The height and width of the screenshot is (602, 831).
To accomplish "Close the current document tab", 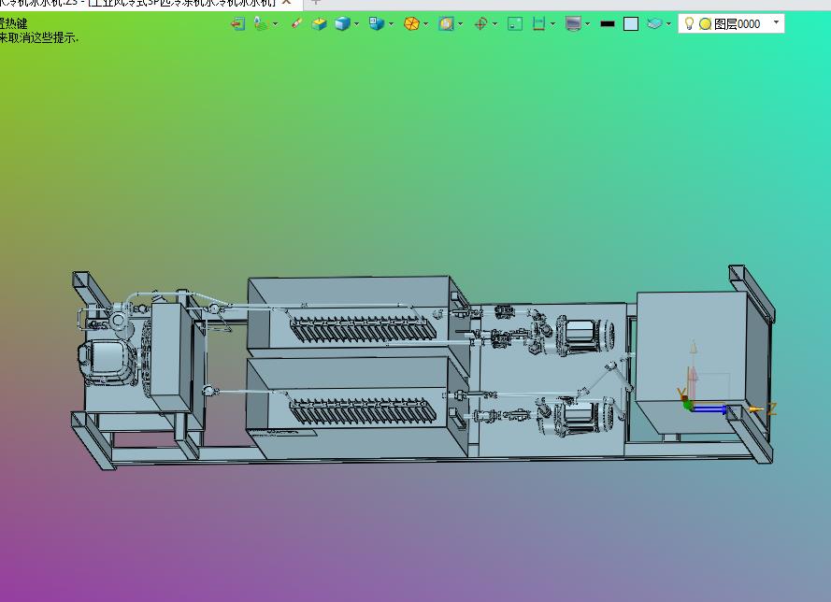I will tap(286, 3).
